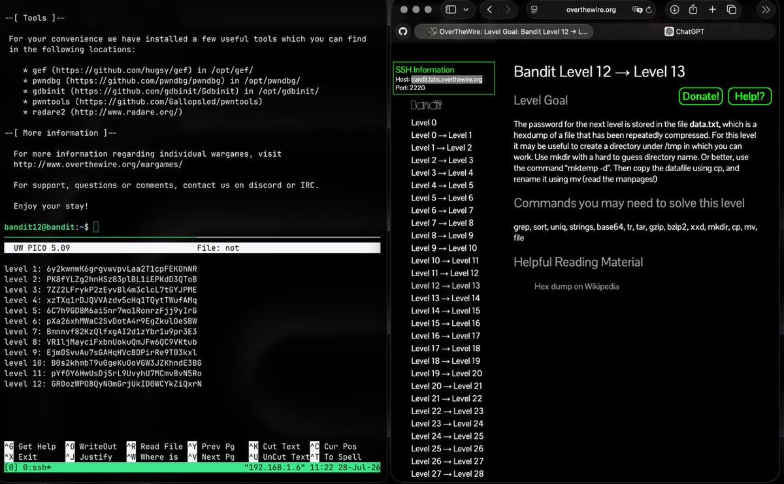This screenshot has width=784, height=484.
Task: Open Level 11 → Level 12
Action: [445, 273]
